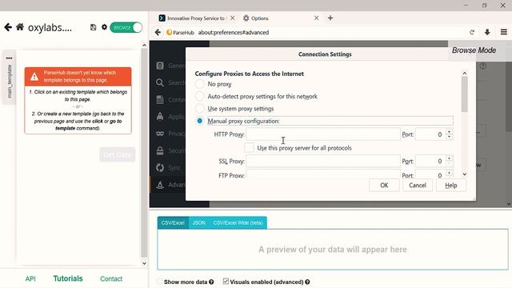Select Auto-detect proxy settings radio
This screenshot has height=288, width=512.
point(200,96)
